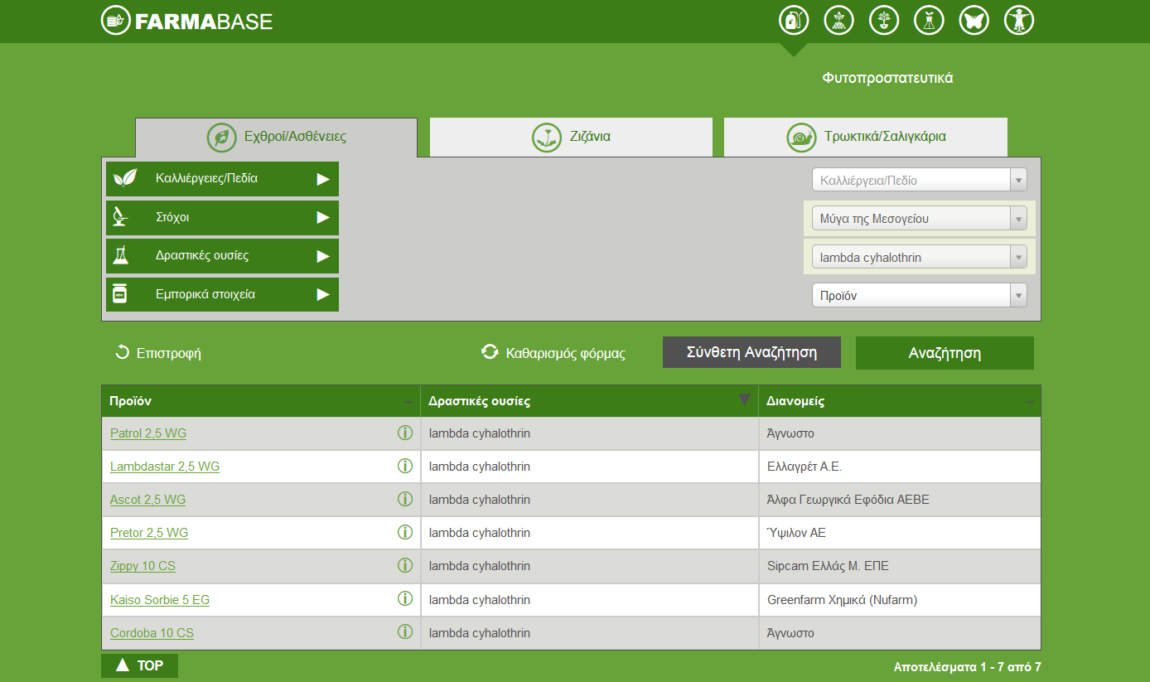1150x682 pixels.
Task: Open the Zippy 10 CS product link
Action: [x=143, y=566]
